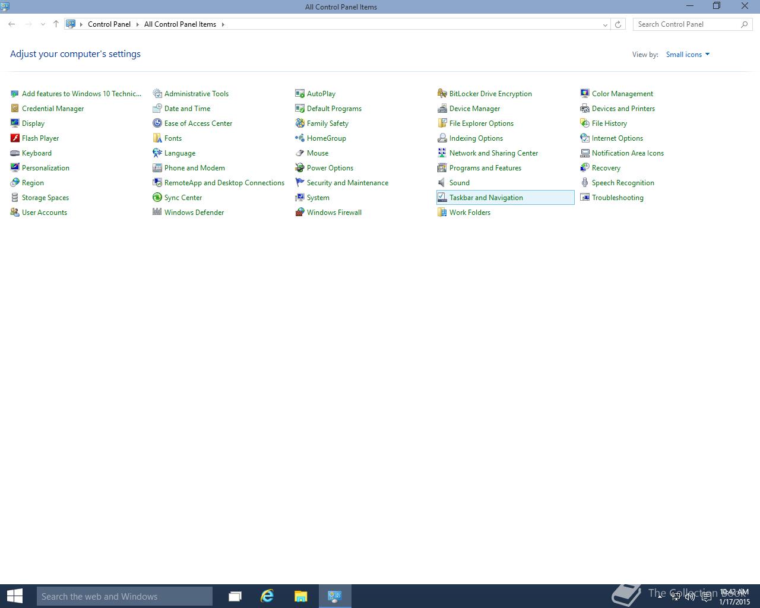Viewport: 760px width, 608px height.
Task: Go up one level with Up arrow
Action: 56,24
